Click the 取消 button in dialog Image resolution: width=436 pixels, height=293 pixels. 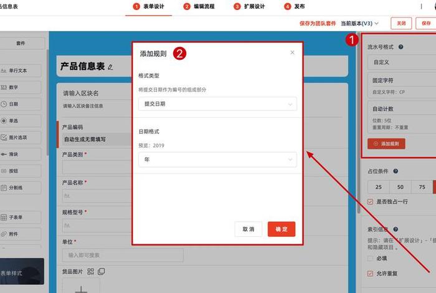pyautogui.click(x=249, y=229)
